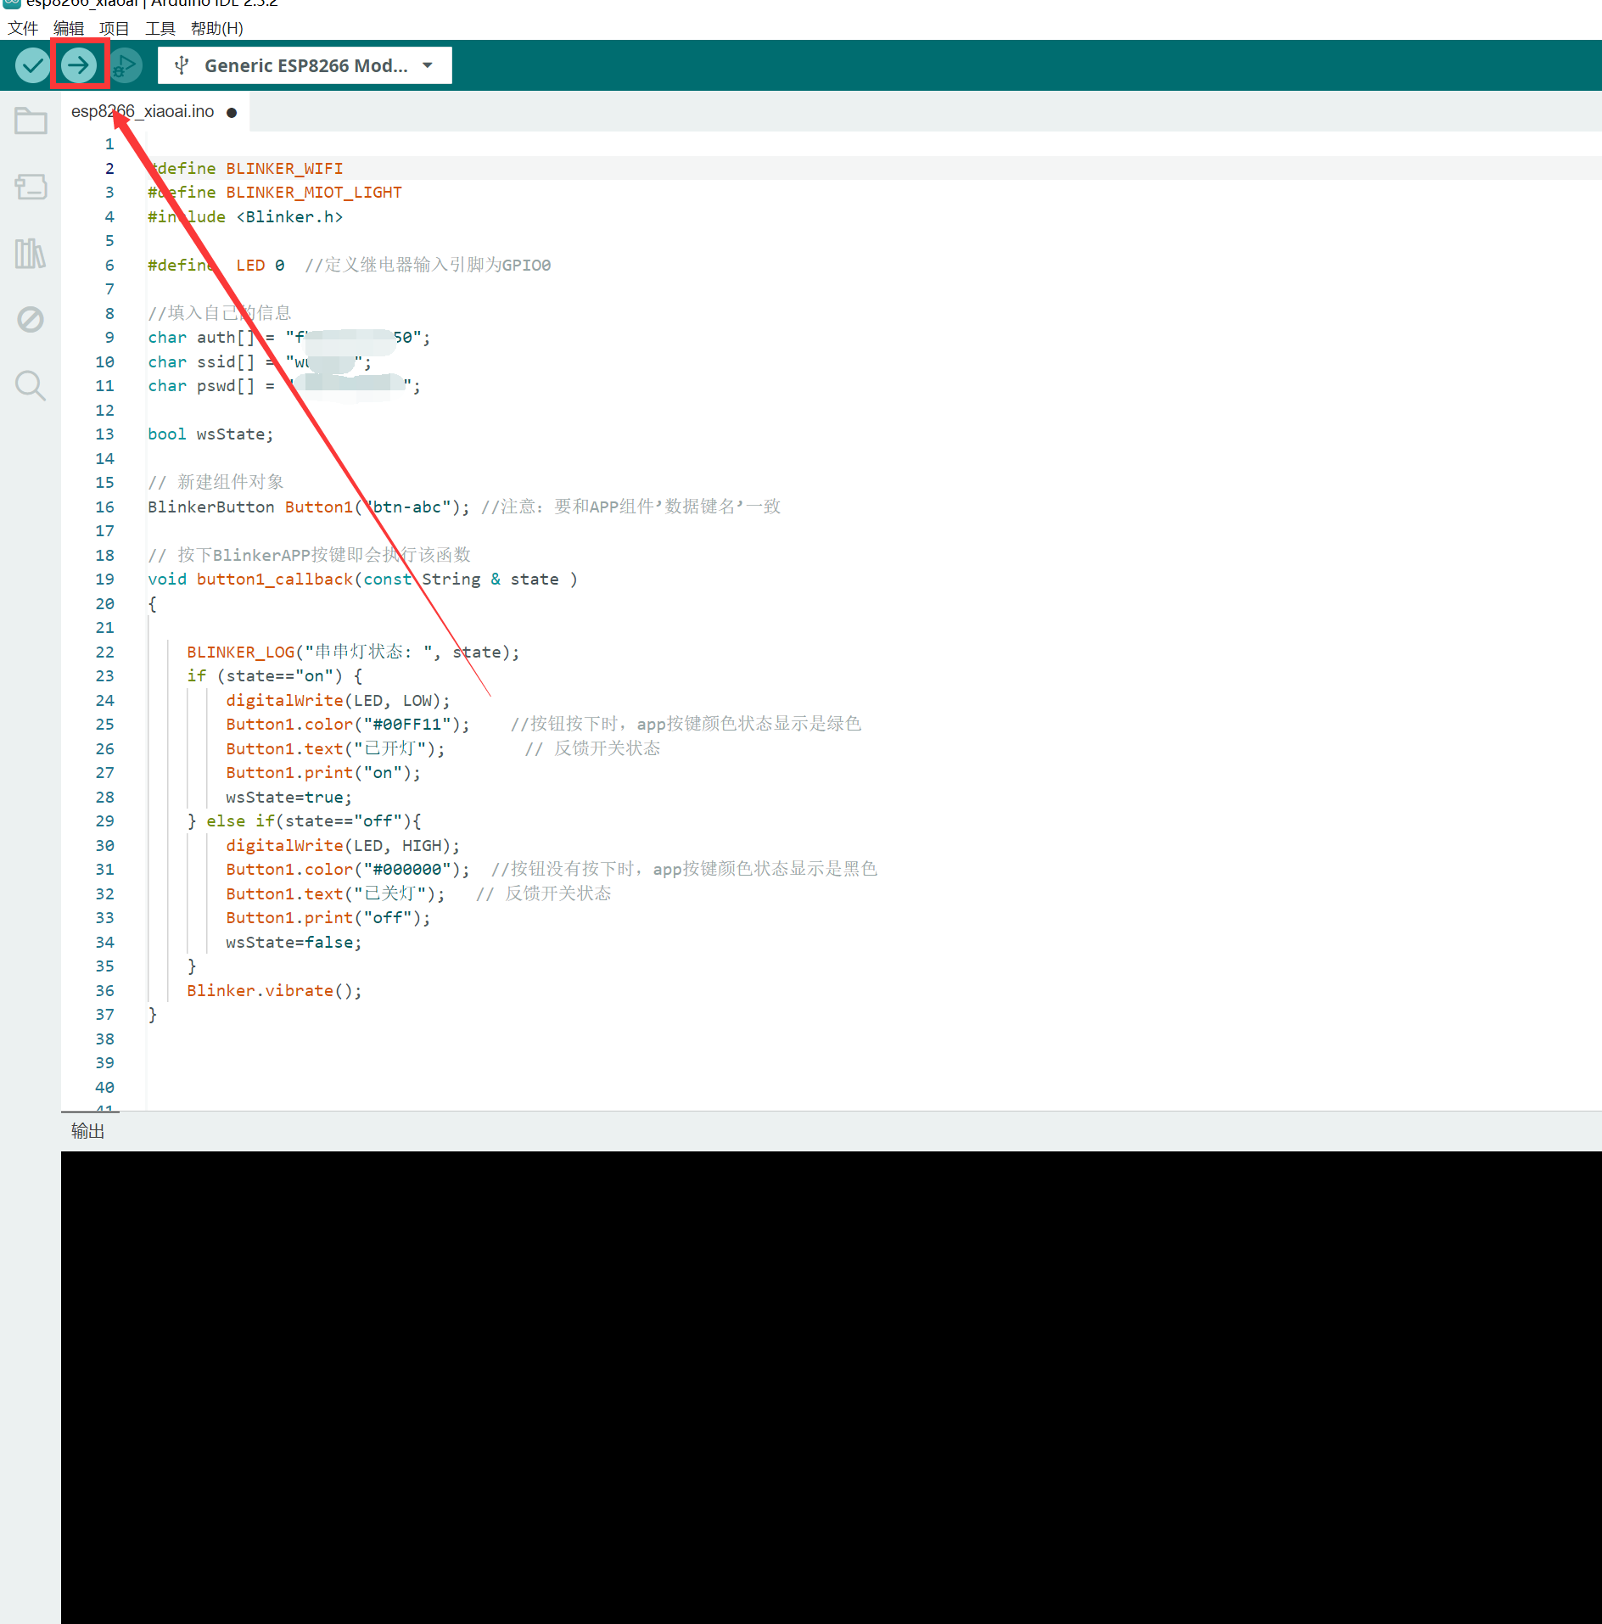Click the USB icon in board selector
This screenshot has width=1602, height=1624.
coord(182,65)
